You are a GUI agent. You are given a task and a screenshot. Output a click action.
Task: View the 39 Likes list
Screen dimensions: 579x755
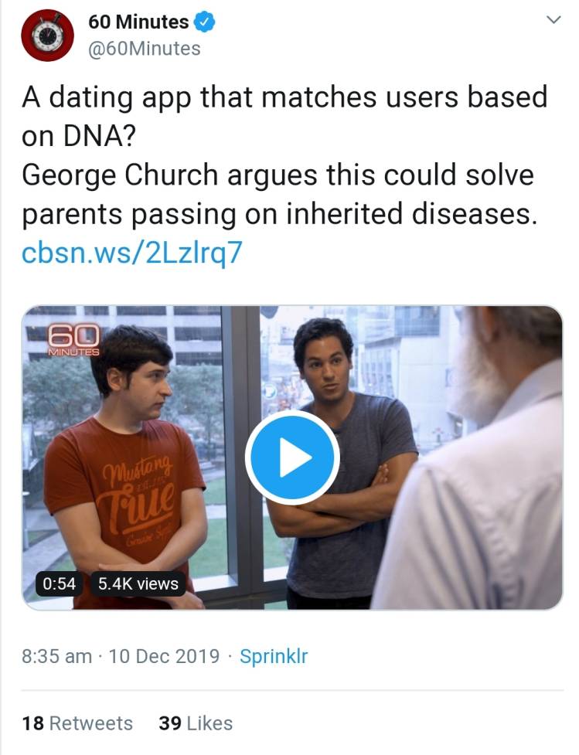pyautogui.click(x=195, y=723)
